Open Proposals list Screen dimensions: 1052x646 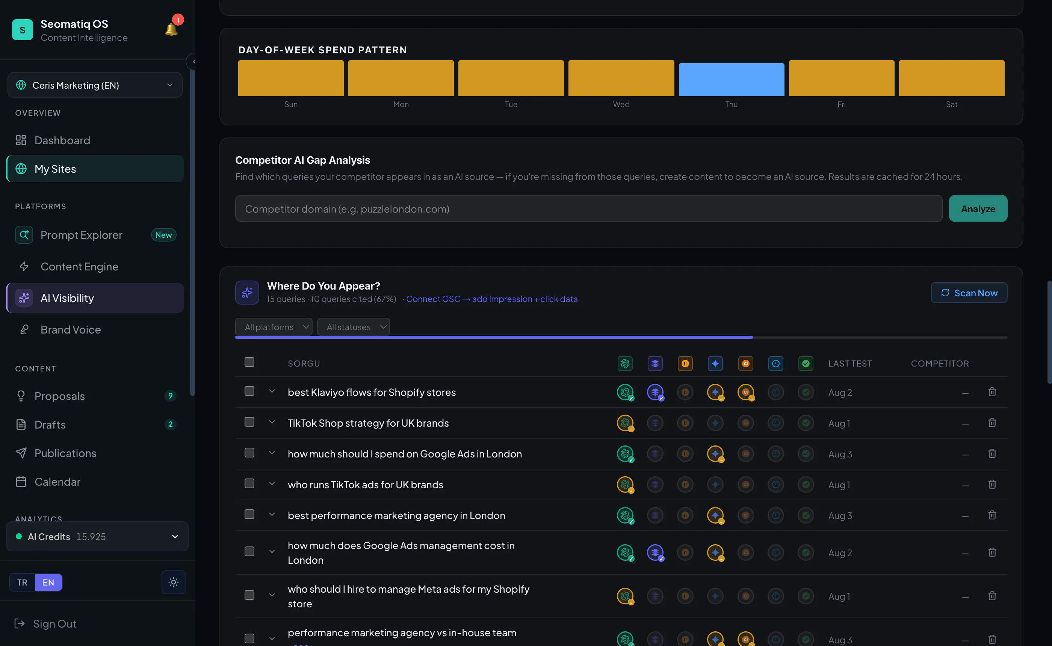coord(95,396)
